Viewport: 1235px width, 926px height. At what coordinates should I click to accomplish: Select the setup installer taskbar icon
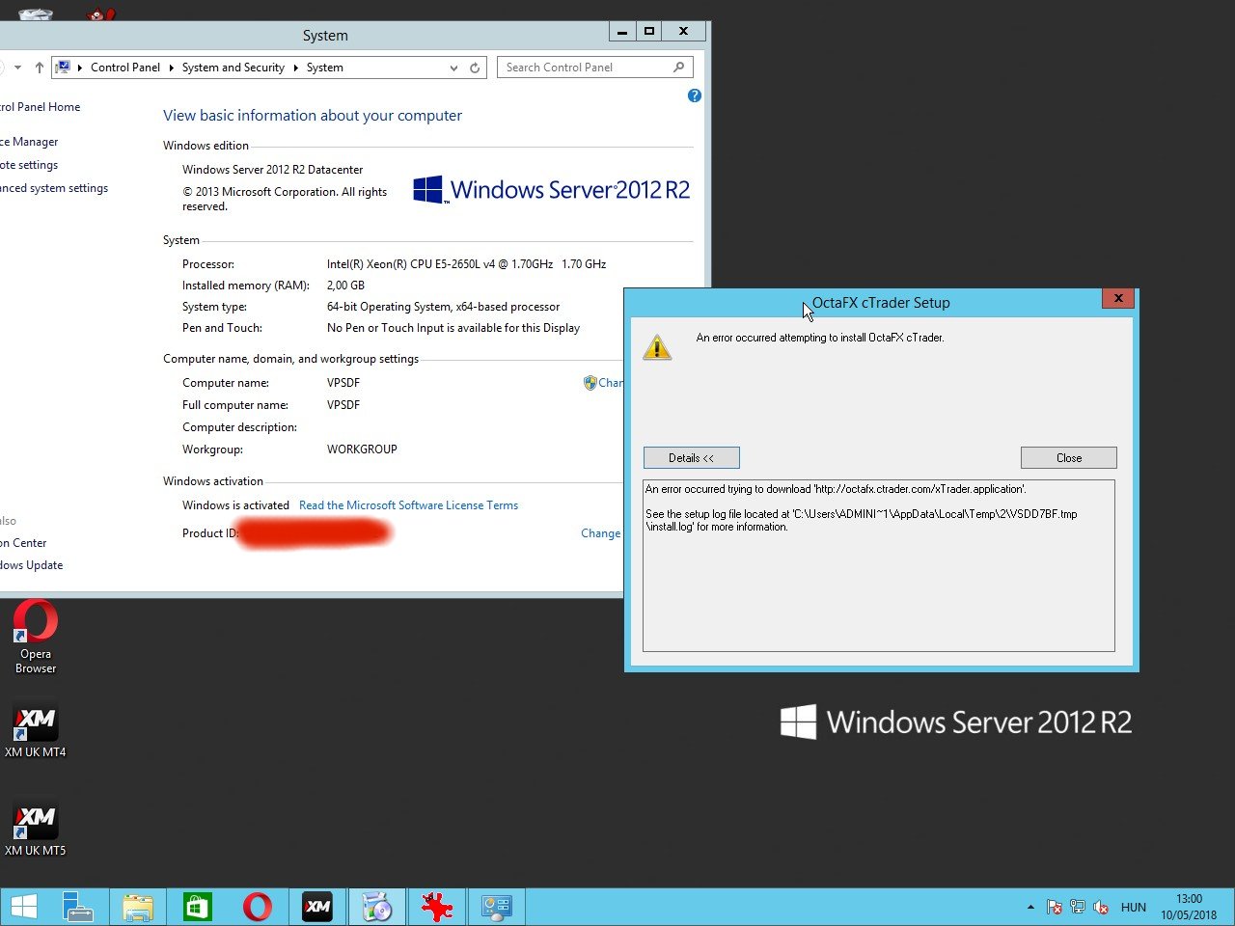pyautogui.click(x=377, y=907)
